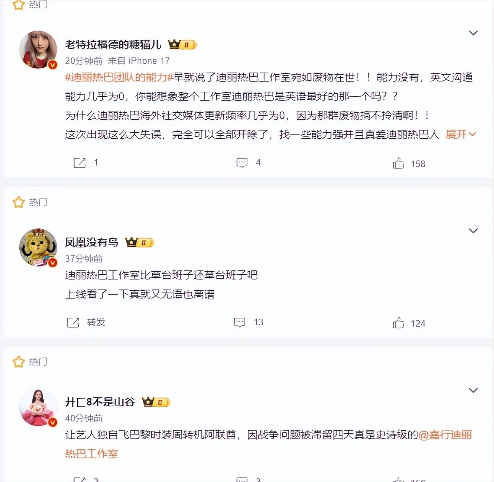Open comments on the 糖猫儿 post
The height and width of the screenshot is (482, 494).
pos(242,163)
